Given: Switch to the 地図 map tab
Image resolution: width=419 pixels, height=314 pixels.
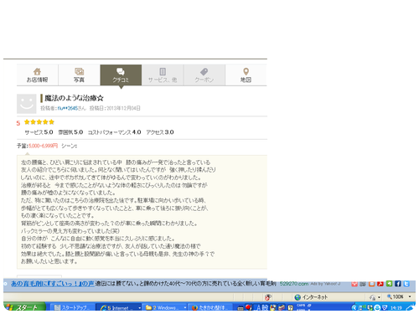Looking at the screenshot, I should click(246, 75).
